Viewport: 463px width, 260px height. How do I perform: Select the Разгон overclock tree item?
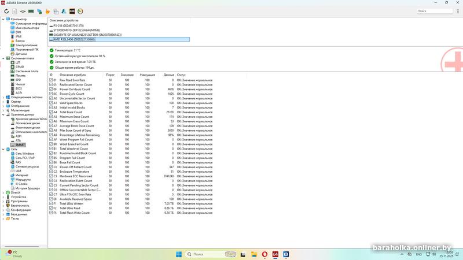[20, 41]
